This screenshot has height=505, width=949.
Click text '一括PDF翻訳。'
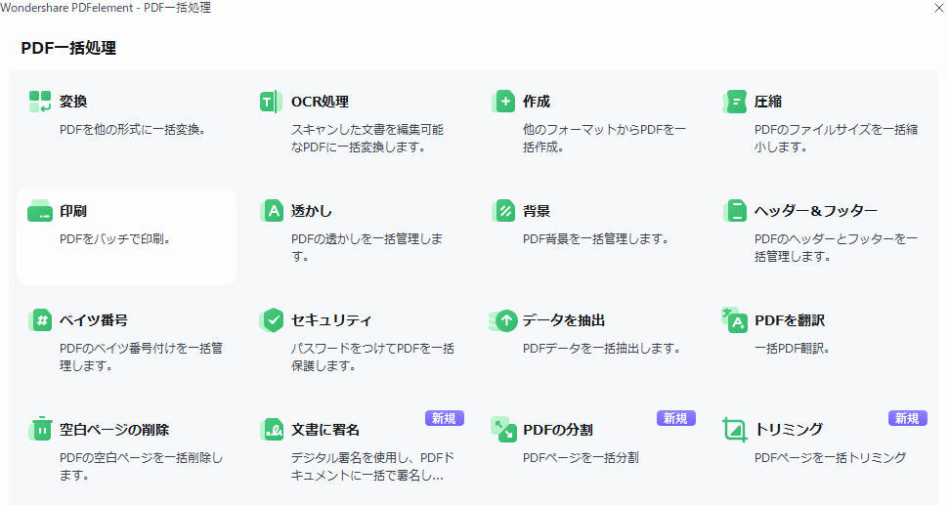pyautogui.click(x=792, y=349)
